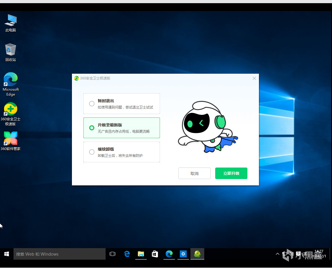Open Task View on the taskbar
Viewport: 332px width, 268px height.
pos(112,254)
